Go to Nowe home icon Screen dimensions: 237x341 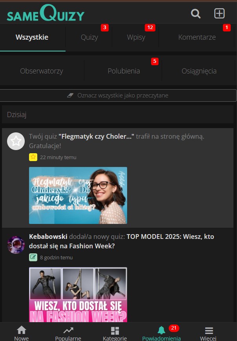(x=22, y=330)
